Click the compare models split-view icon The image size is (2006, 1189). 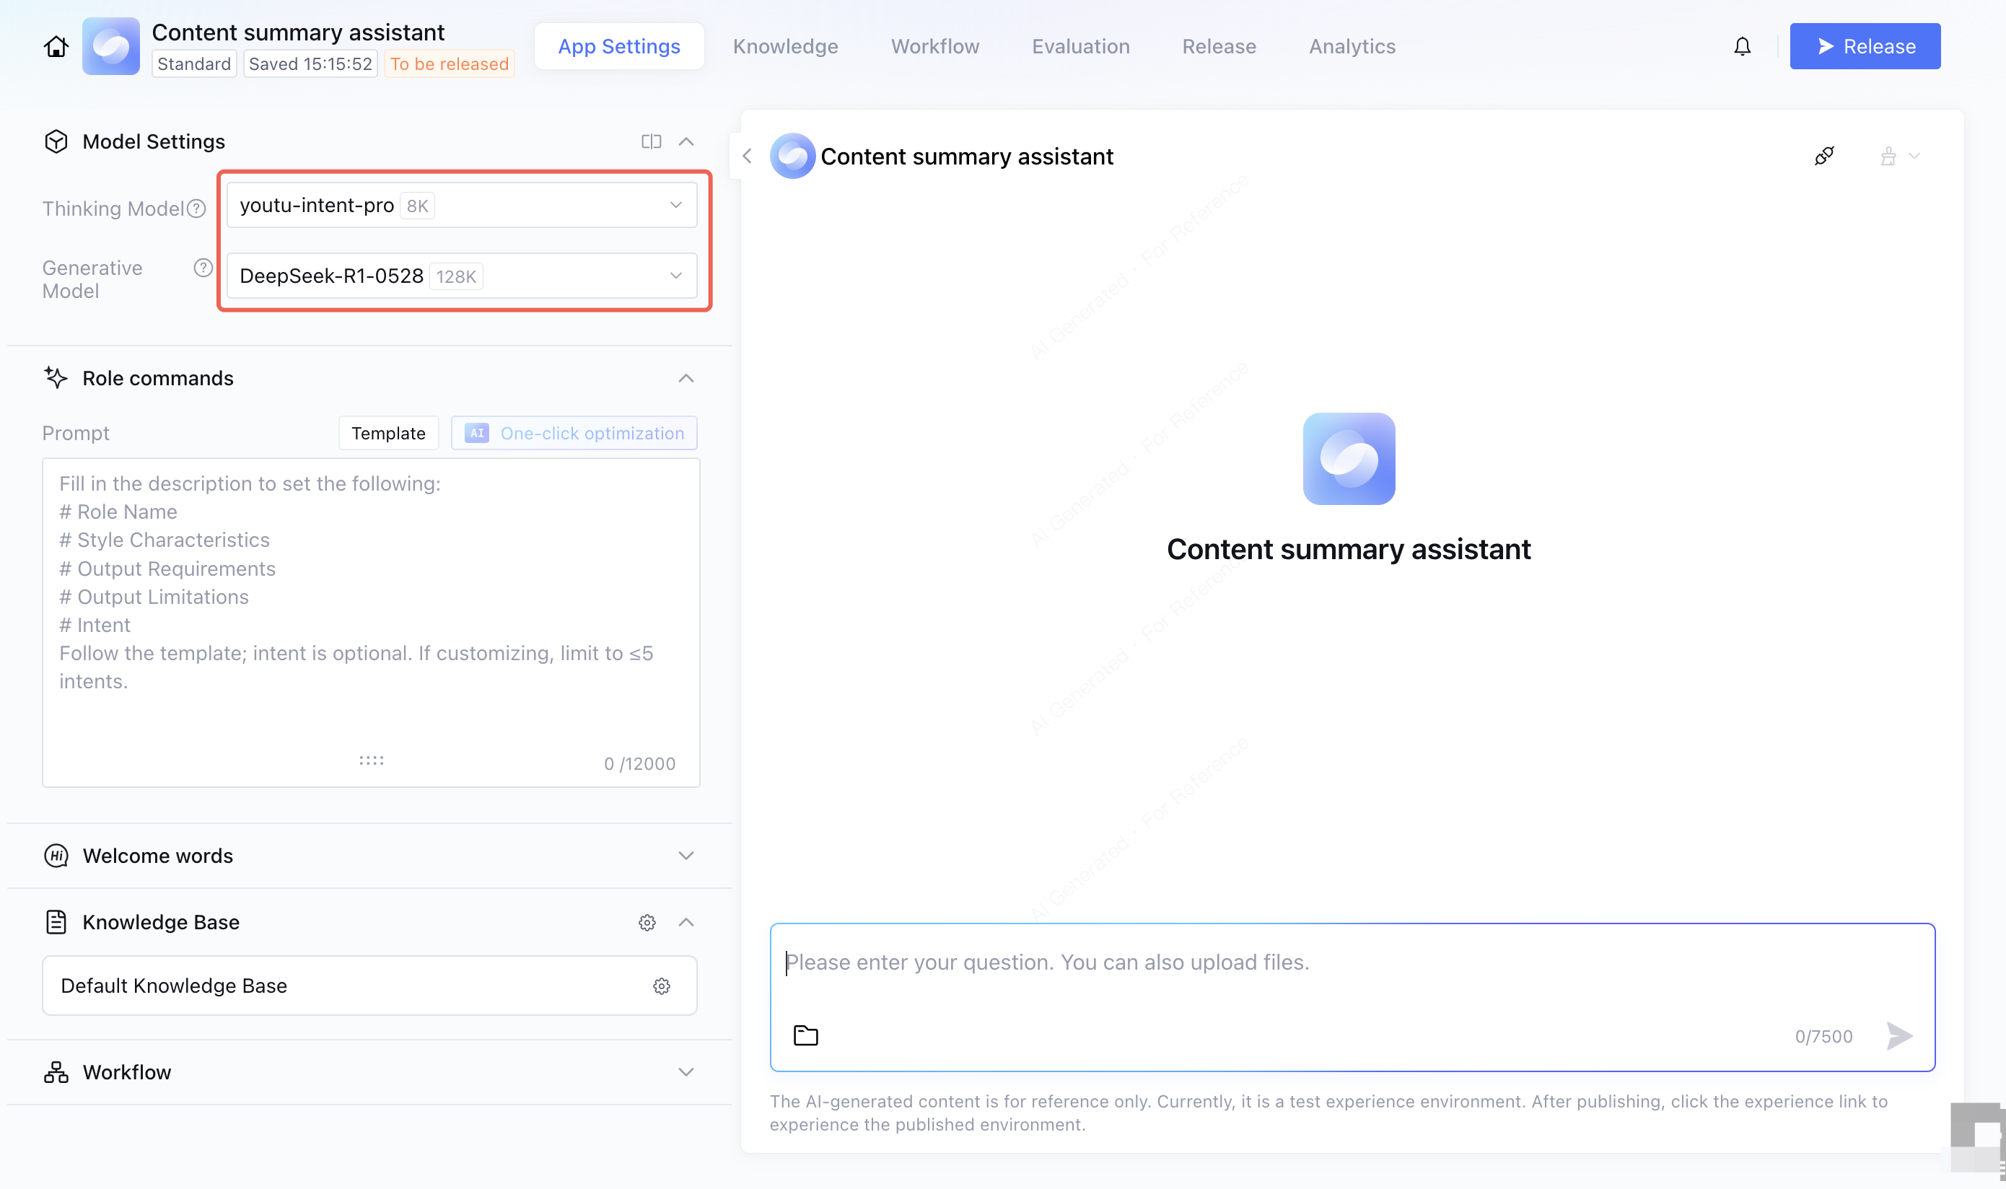[x=651, y=142]
